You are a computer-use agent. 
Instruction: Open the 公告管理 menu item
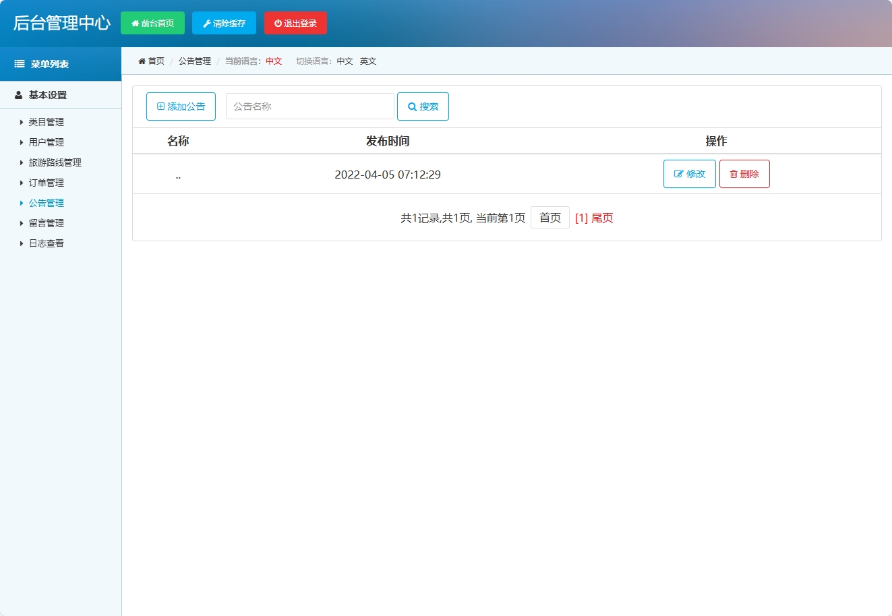(x=46, y=203)
